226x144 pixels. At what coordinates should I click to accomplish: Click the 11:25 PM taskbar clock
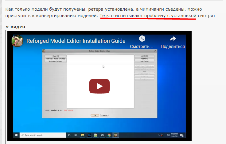click(x=174, y=135)
